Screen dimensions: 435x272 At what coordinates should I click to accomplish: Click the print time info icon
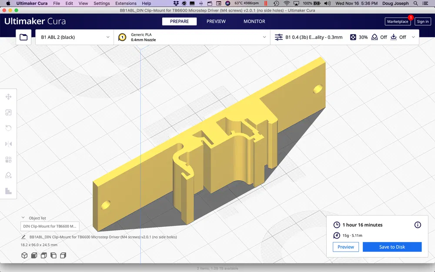pos(418,225)
